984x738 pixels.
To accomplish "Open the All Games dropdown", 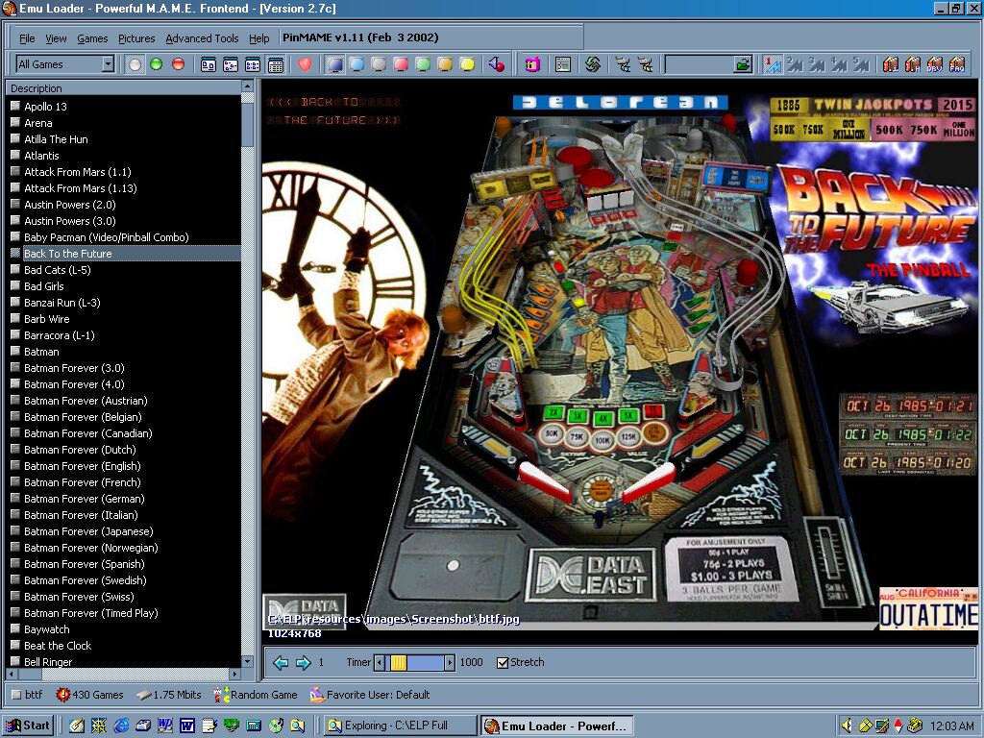I will click(x=108, y=64).
